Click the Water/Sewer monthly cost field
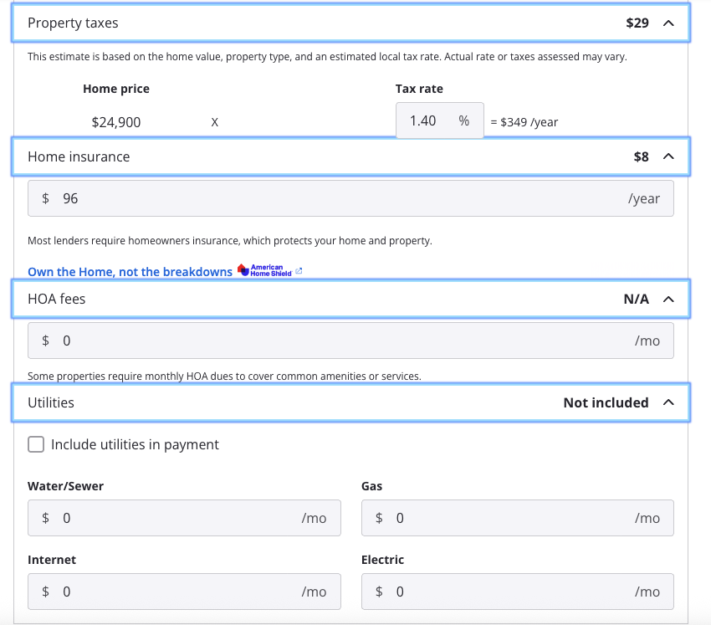 [x=176, y=519]
